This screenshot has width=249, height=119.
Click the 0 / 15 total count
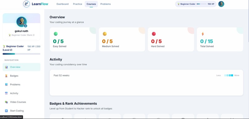click(206, 41)
